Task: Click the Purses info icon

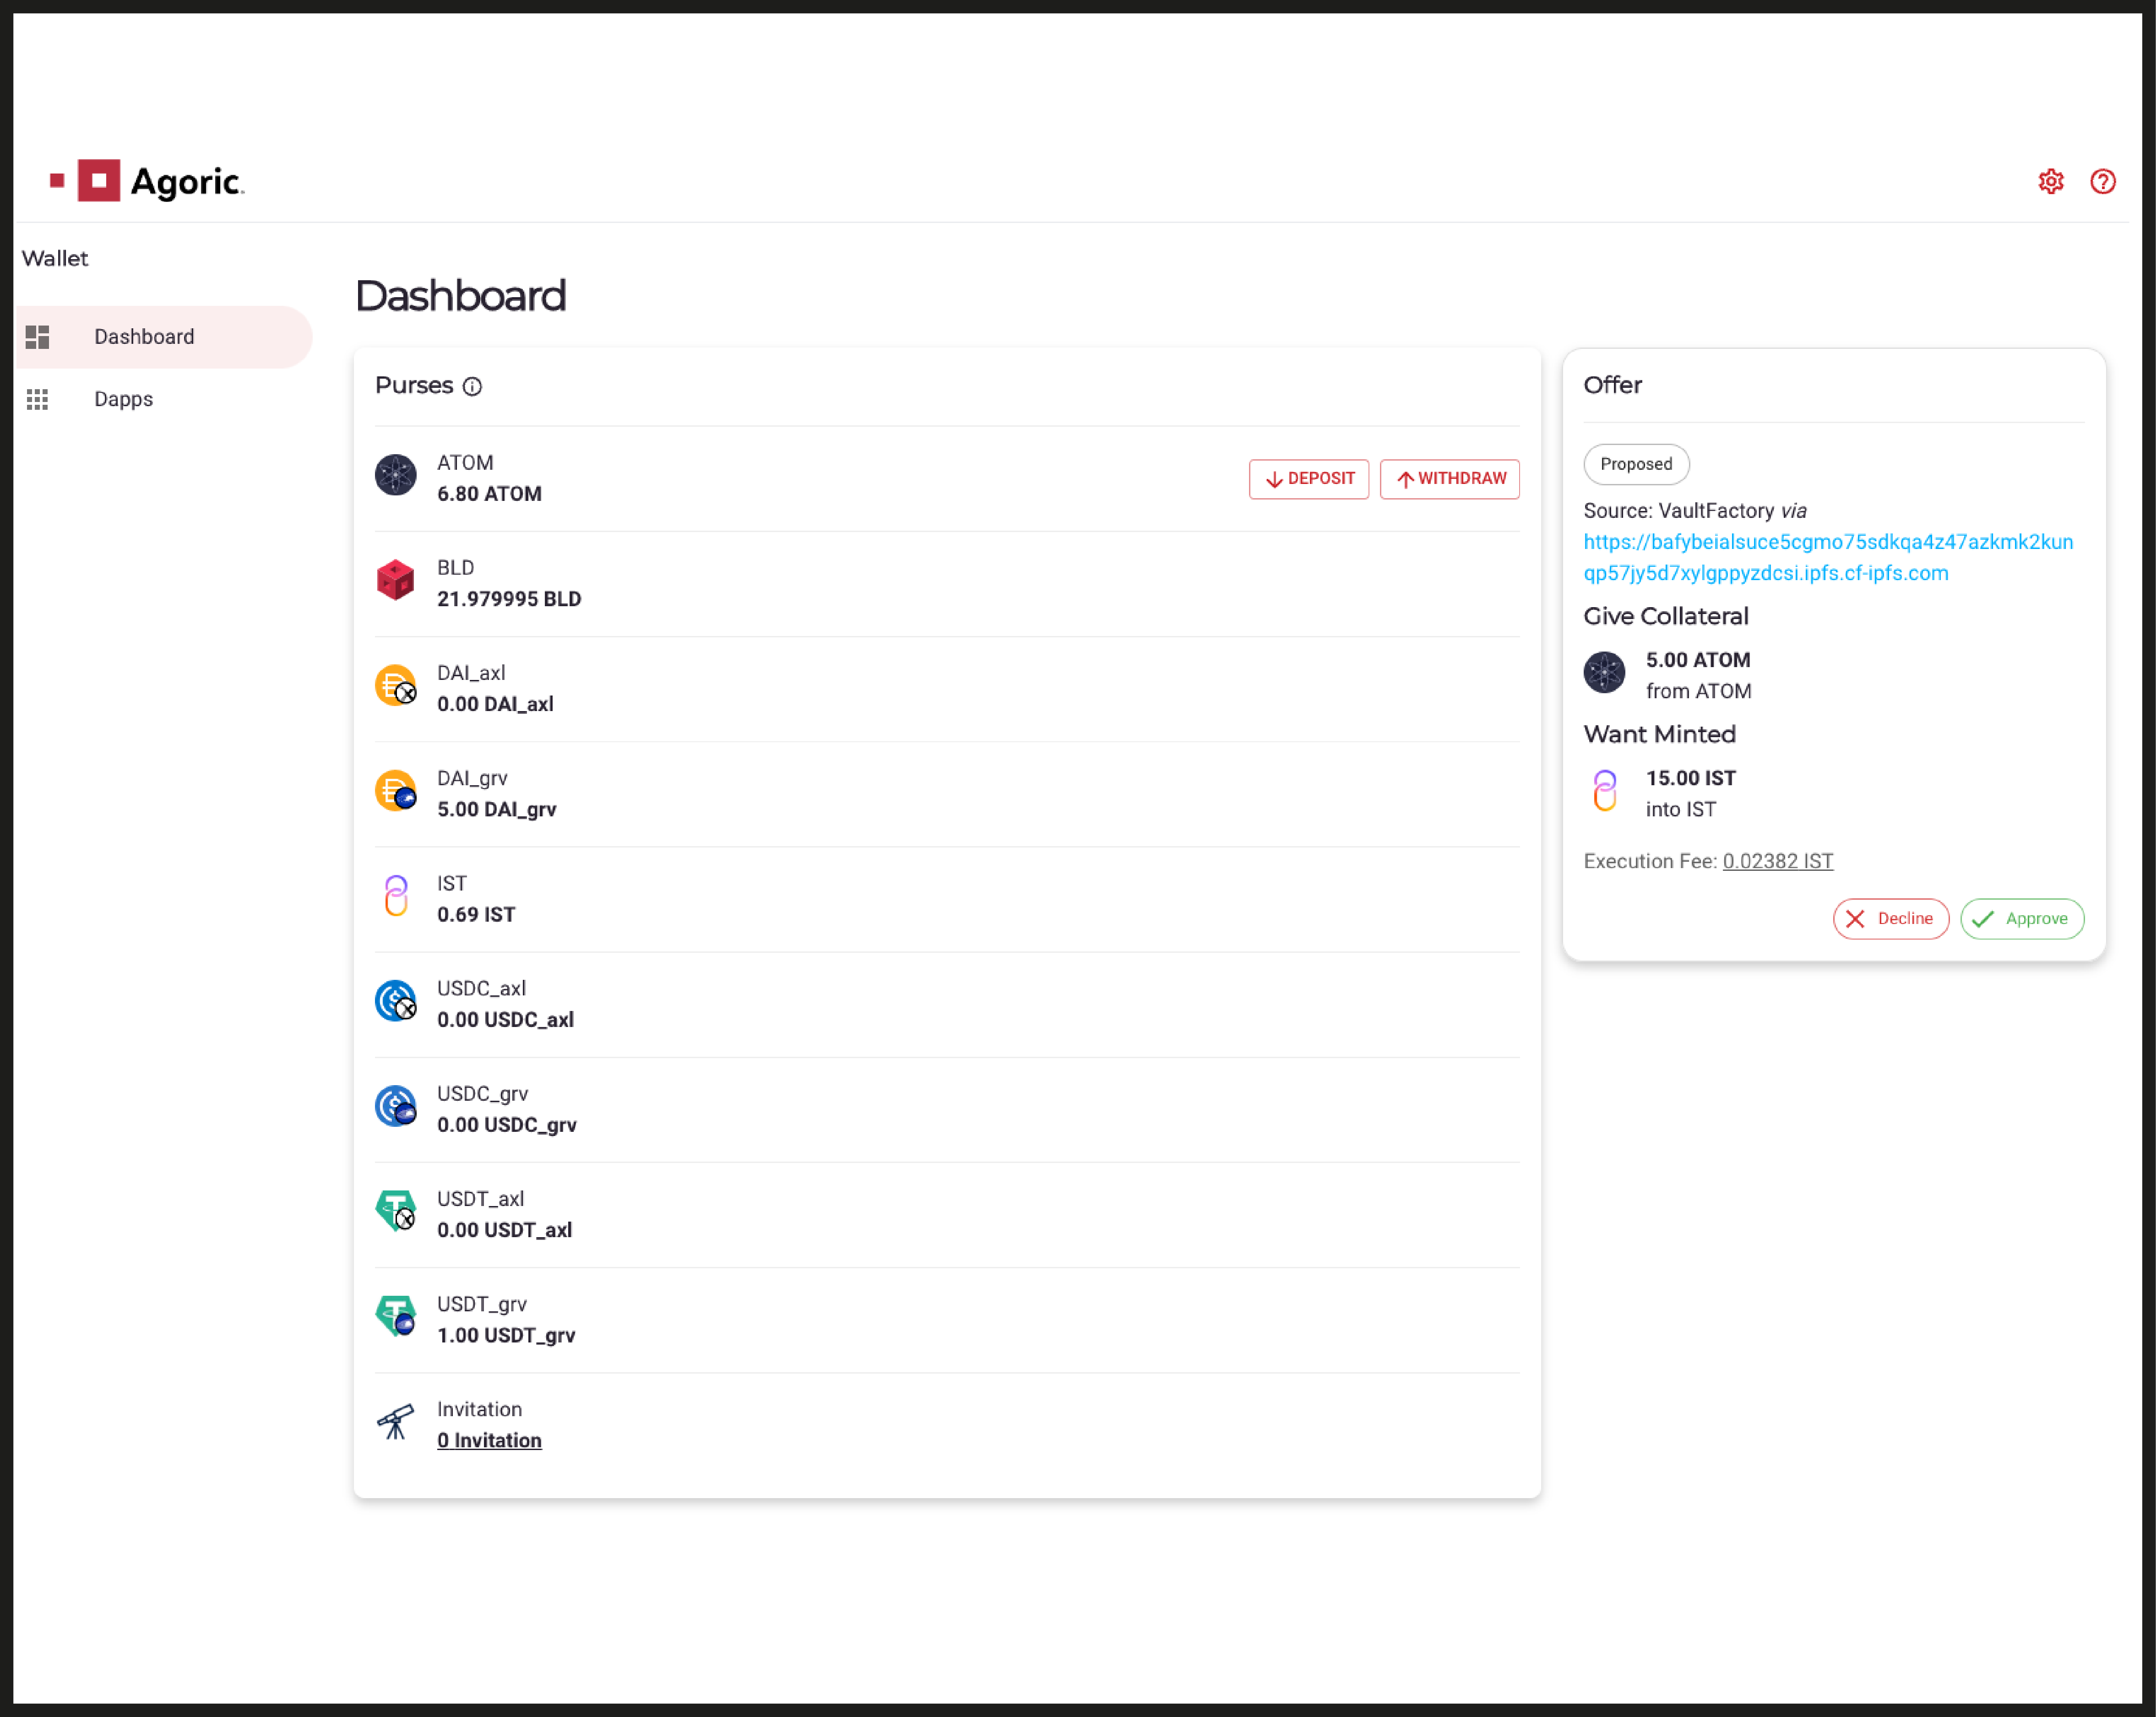Action: (472, 387)
